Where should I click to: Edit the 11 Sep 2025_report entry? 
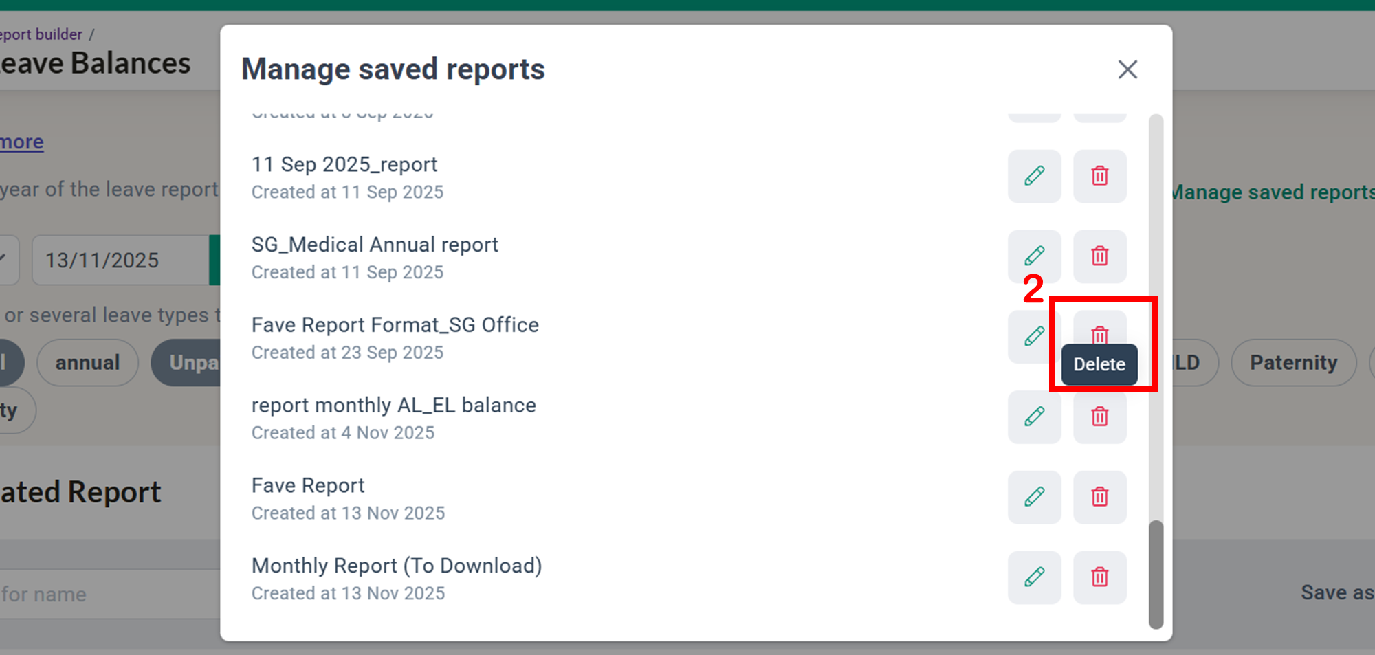tap(1034, 176)
